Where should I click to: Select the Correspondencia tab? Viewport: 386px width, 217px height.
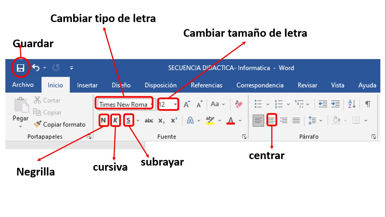pyautogui.click(x=260, y=85)
